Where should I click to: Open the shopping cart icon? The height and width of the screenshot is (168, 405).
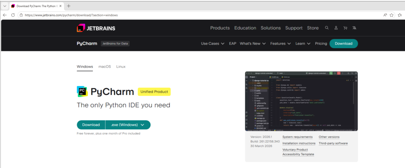(x=345, y=28)
